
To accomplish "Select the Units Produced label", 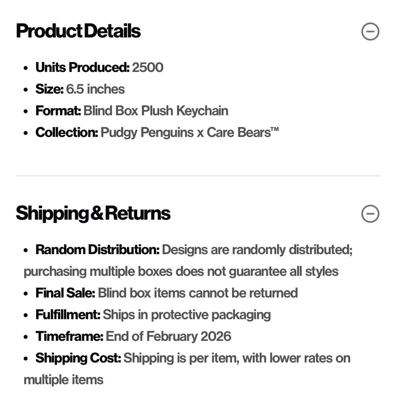I will 82,67.
